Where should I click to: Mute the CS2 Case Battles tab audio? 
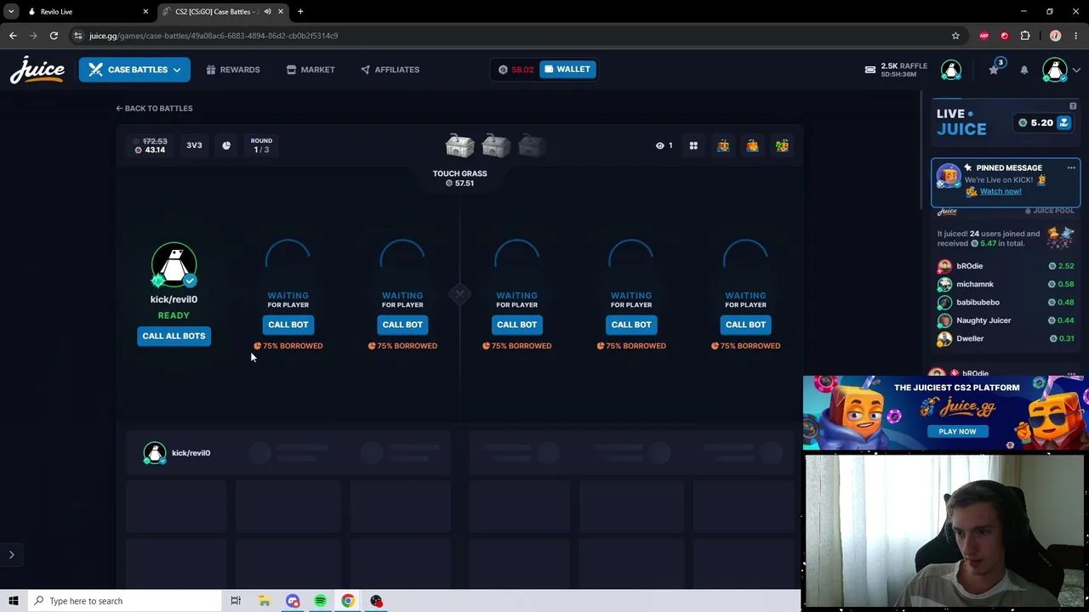tap(267, 12)
